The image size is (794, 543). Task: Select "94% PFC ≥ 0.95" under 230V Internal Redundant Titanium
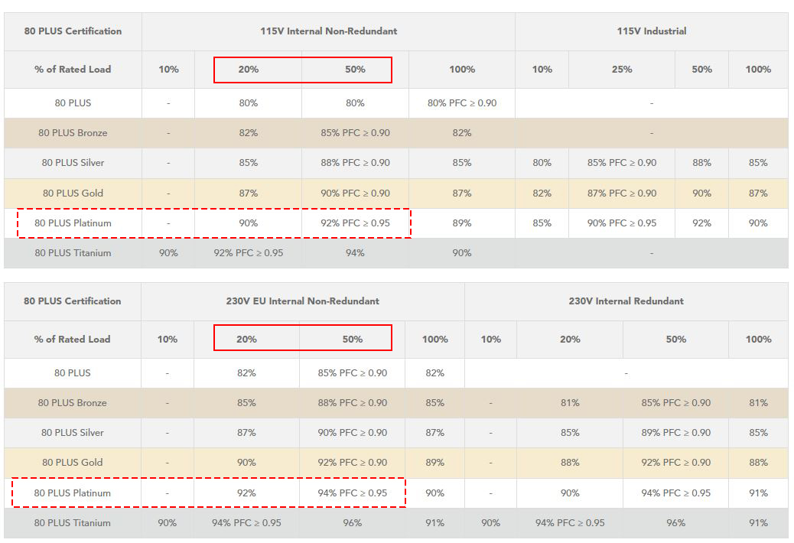click(x=570, y=523)
